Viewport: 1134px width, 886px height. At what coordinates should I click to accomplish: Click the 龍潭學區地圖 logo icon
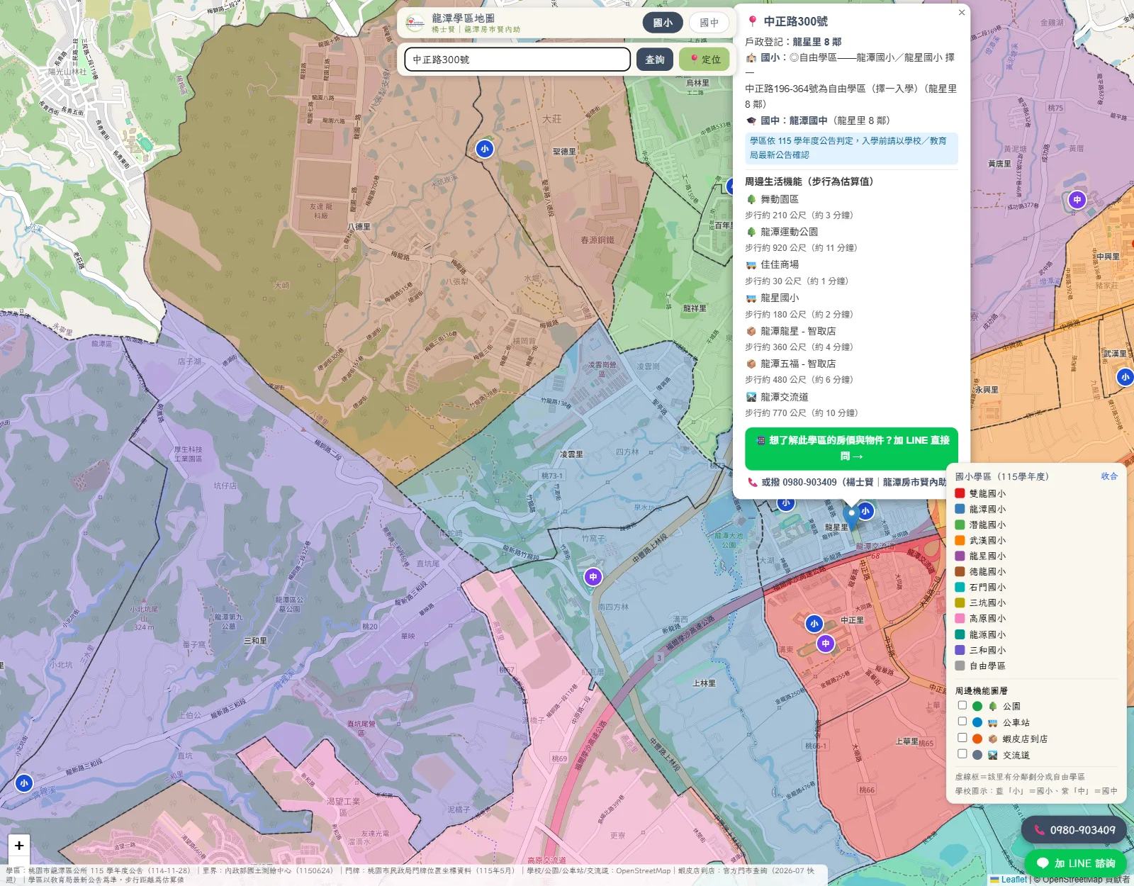[x=415, y=23]
